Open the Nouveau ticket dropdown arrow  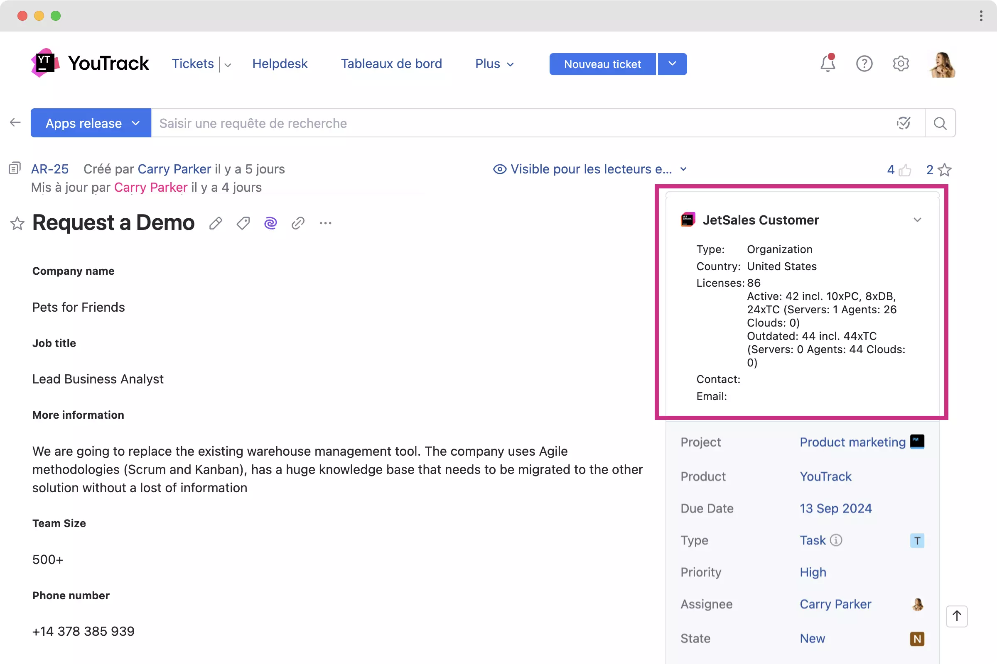(672, 64)
